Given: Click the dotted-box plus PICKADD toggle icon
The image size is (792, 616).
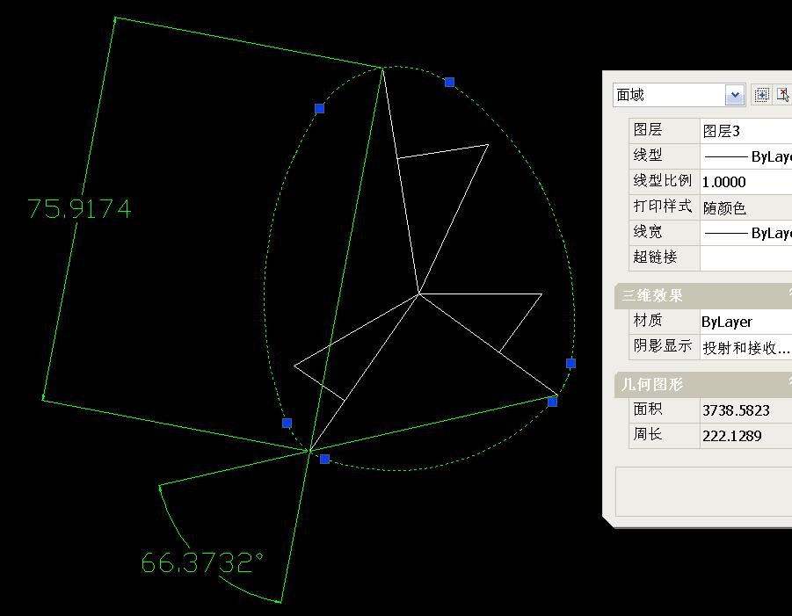Looking at the screenshot, I should pyautogui.click(x=761, y=95).
